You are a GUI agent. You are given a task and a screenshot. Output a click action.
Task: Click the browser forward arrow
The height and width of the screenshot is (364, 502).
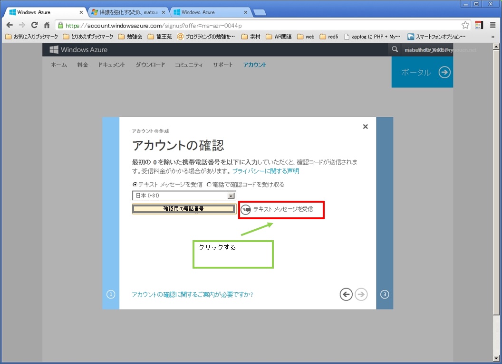(22, 25)
